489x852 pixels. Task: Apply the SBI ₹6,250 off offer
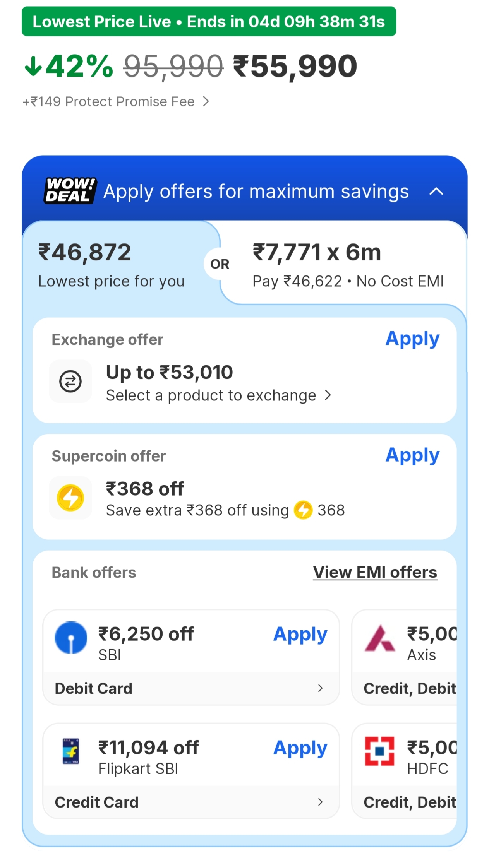click(300, 635)
